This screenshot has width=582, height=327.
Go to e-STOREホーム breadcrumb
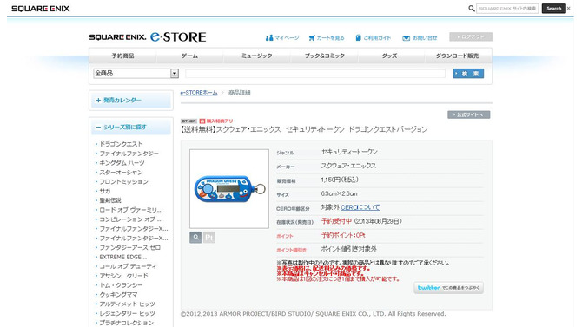click(199, 93)
